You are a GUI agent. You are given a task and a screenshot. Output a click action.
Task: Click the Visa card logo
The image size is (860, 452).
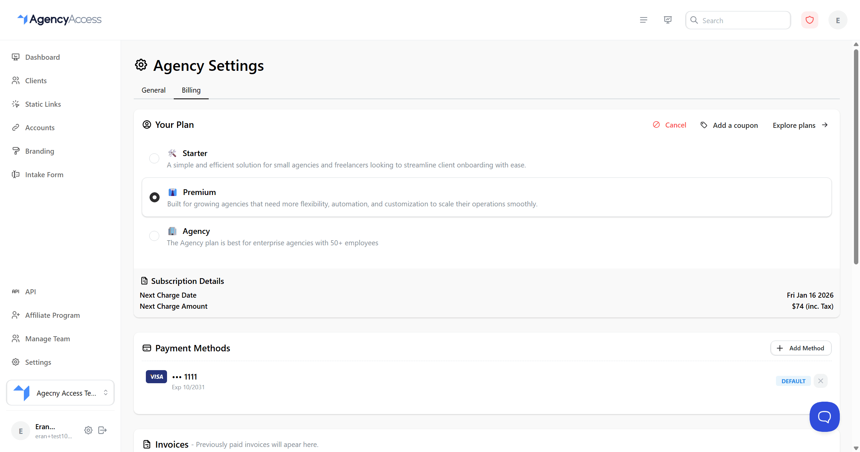coord(156,376)
